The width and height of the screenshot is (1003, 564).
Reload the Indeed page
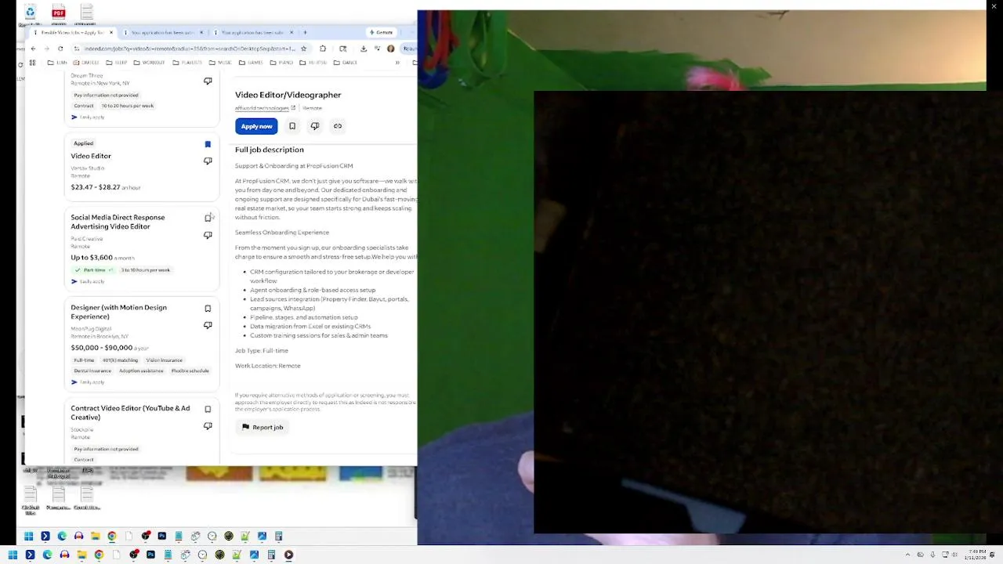pos(60,49)
